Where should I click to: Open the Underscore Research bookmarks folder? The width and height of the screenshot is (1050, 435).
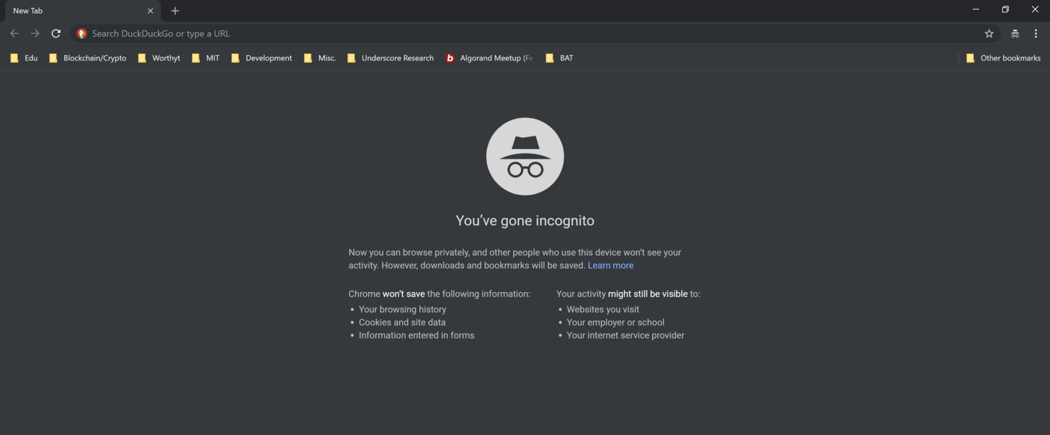pos(390,58)
